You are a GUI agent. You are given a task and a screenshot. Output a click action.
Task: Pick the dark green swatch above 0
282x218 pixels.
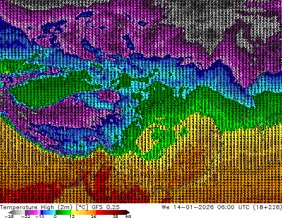pos(57,212)
